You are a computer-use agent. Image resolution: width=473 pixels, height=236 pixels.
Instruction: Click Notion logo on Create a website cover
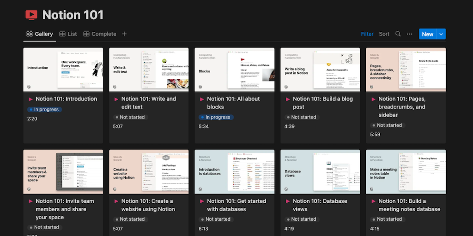click(x=115, y=189)
